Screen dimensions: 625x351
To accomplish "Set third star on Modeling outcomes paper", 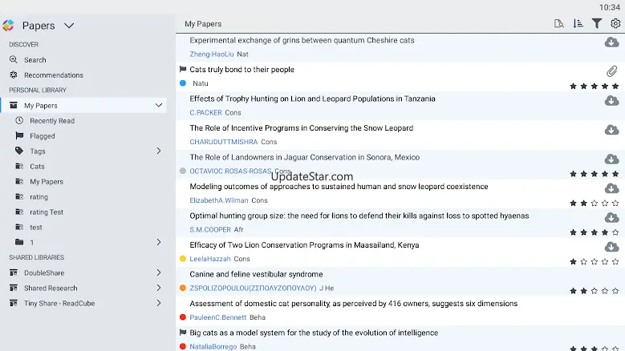I will tap(595, 203).
